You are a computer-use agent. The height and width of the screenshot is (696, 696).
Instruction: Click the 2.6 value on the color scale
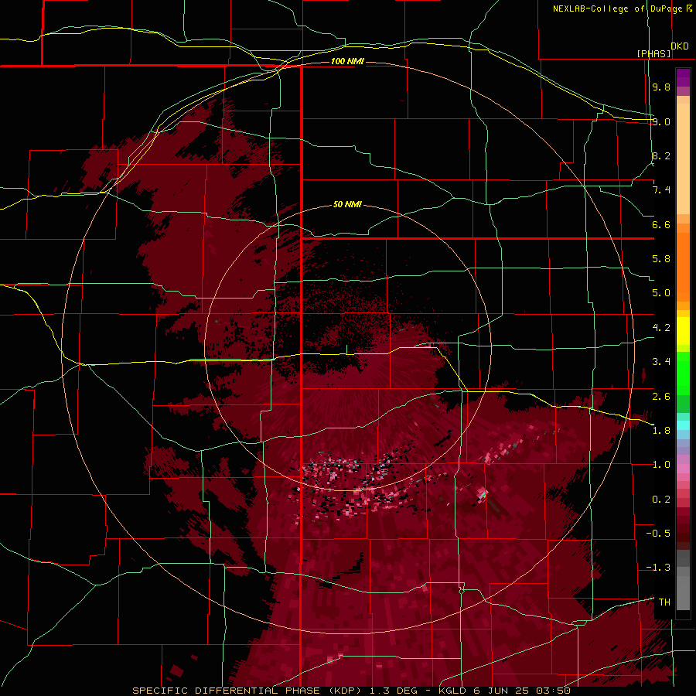[x=661, y=397]
